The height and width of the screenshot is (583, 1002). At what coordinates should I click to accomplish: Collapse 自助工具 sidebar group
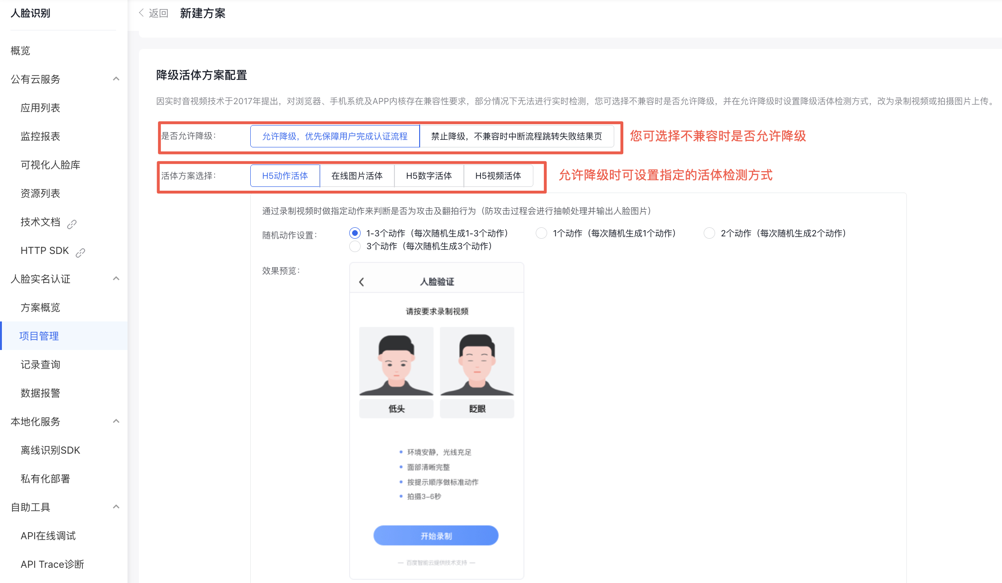(116, 507)
